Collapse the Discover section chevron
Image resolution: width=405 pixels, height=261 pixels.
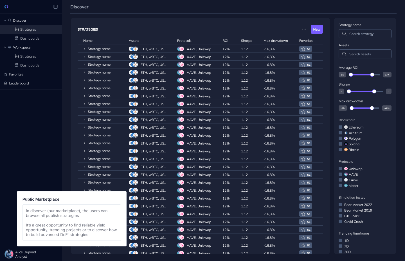click(x=5, y=20)
